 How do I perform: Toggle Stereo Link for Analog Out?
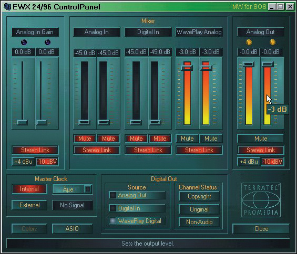point(261,150)
